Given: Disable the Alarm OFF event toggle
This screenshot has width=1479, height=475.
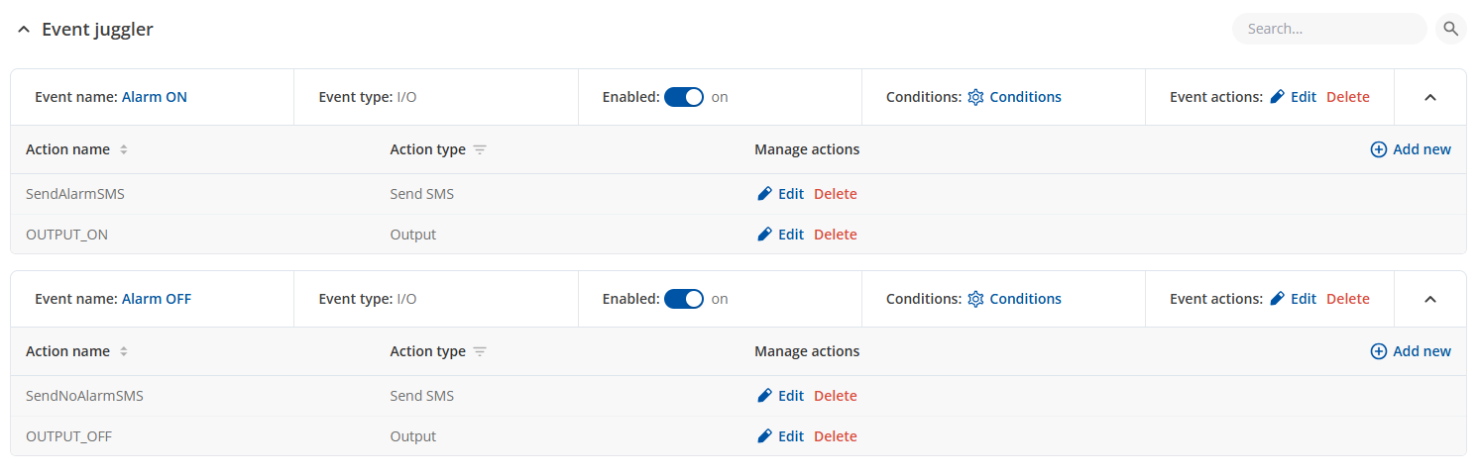Looking at the screenshot, I should 683,299.
